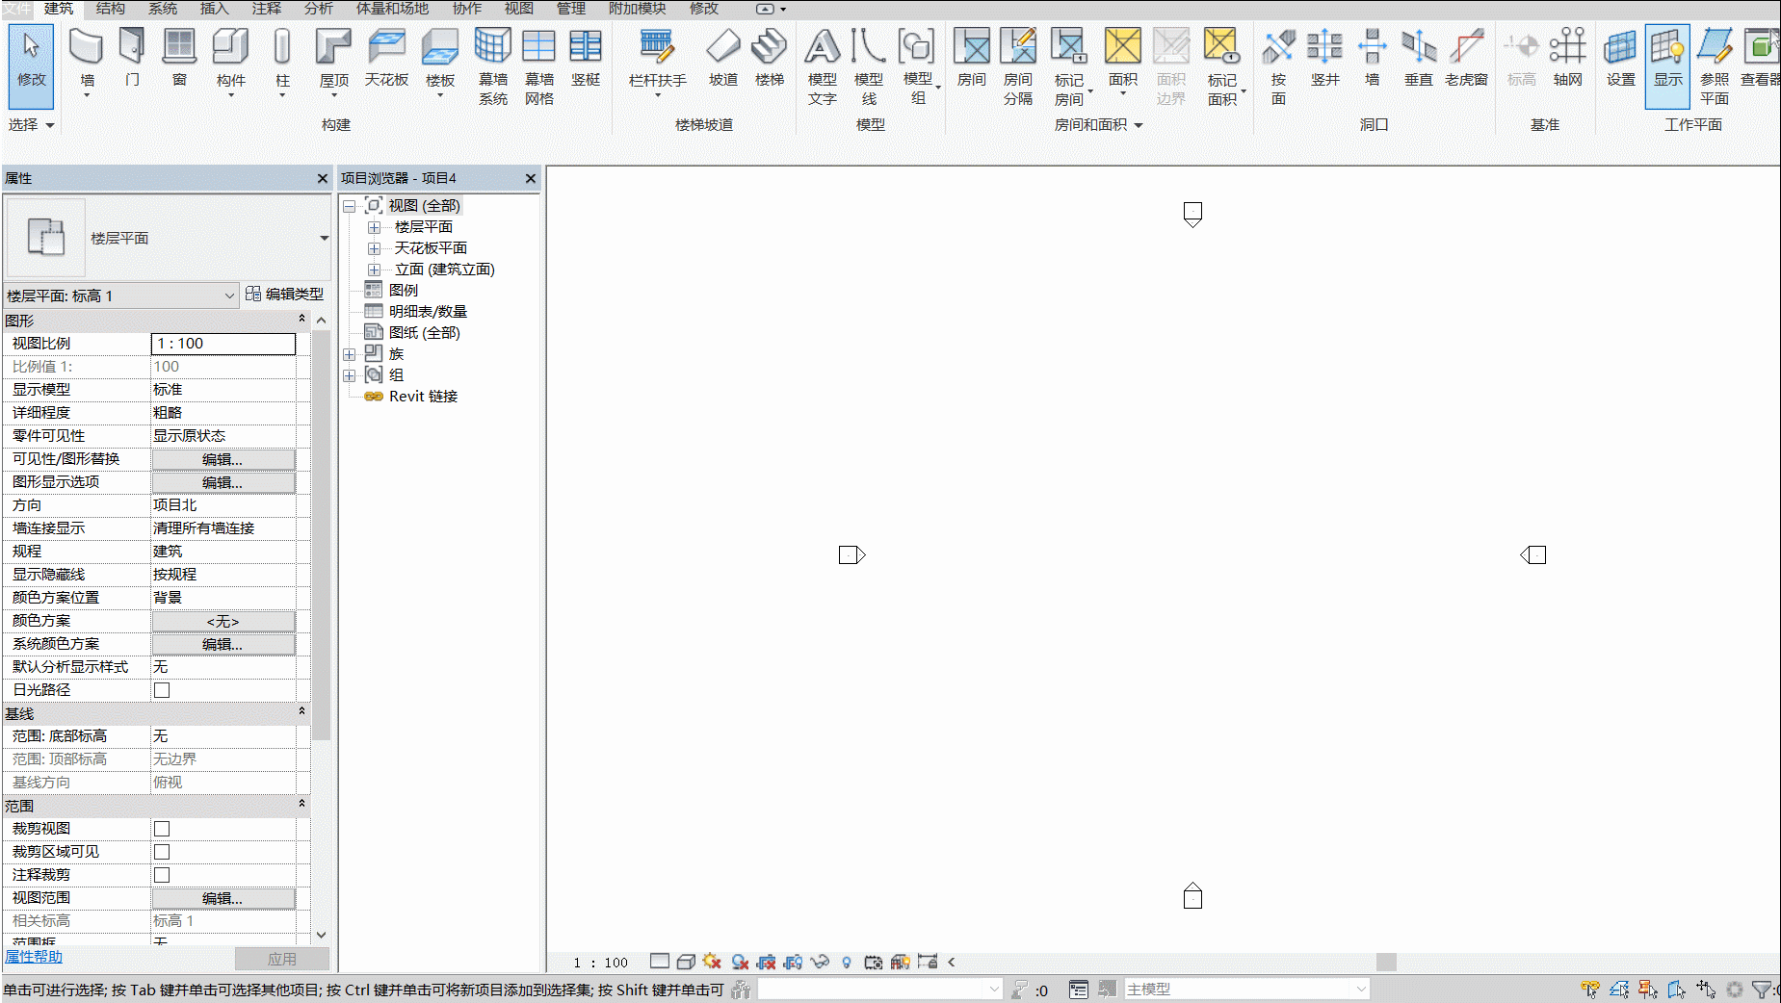
Task: Select the 房间 (Room) tool
Action: (971, 58)
